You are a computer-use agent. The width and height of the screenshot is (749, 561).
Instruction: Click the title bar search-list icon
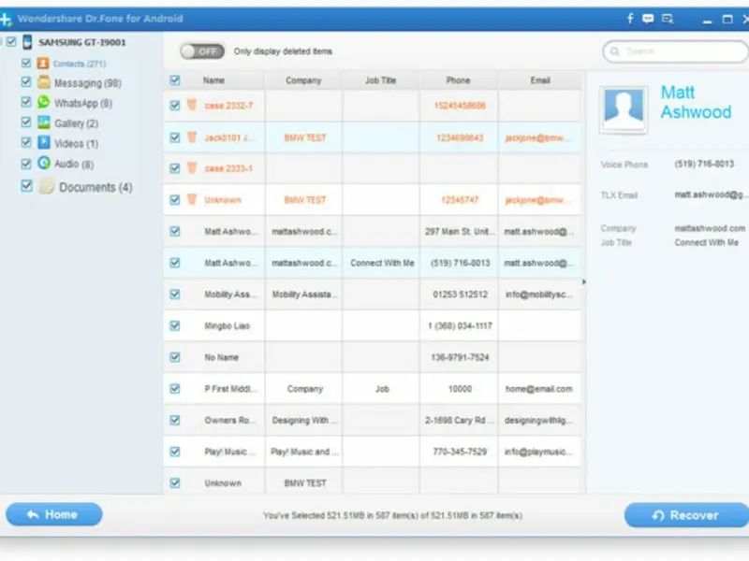point(668,19)
